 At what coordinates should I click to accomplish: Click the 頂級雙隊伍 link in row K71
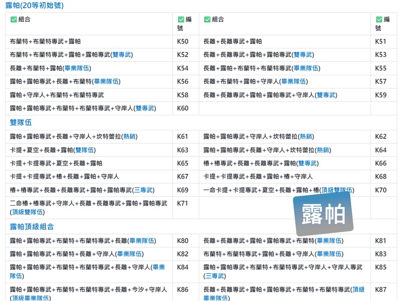27,212
